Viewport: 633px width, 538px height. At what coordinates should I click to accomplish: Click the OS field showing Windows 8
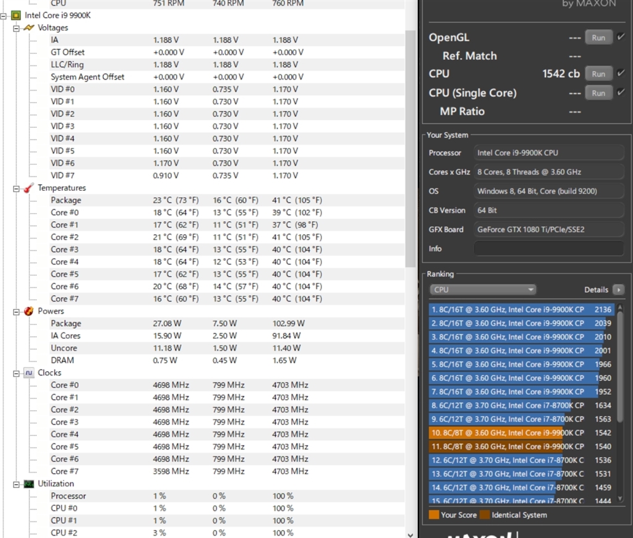(x=549, y=191)
